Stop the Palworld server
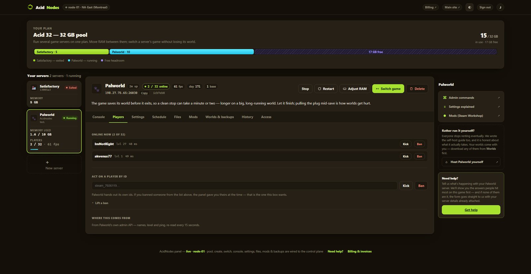Viewport: 531px width, 274px height. [x=305, y=89]
